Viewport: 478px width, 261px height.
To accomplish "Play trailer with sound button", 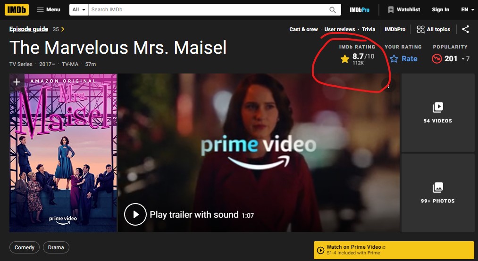I will tap(135, 214).
